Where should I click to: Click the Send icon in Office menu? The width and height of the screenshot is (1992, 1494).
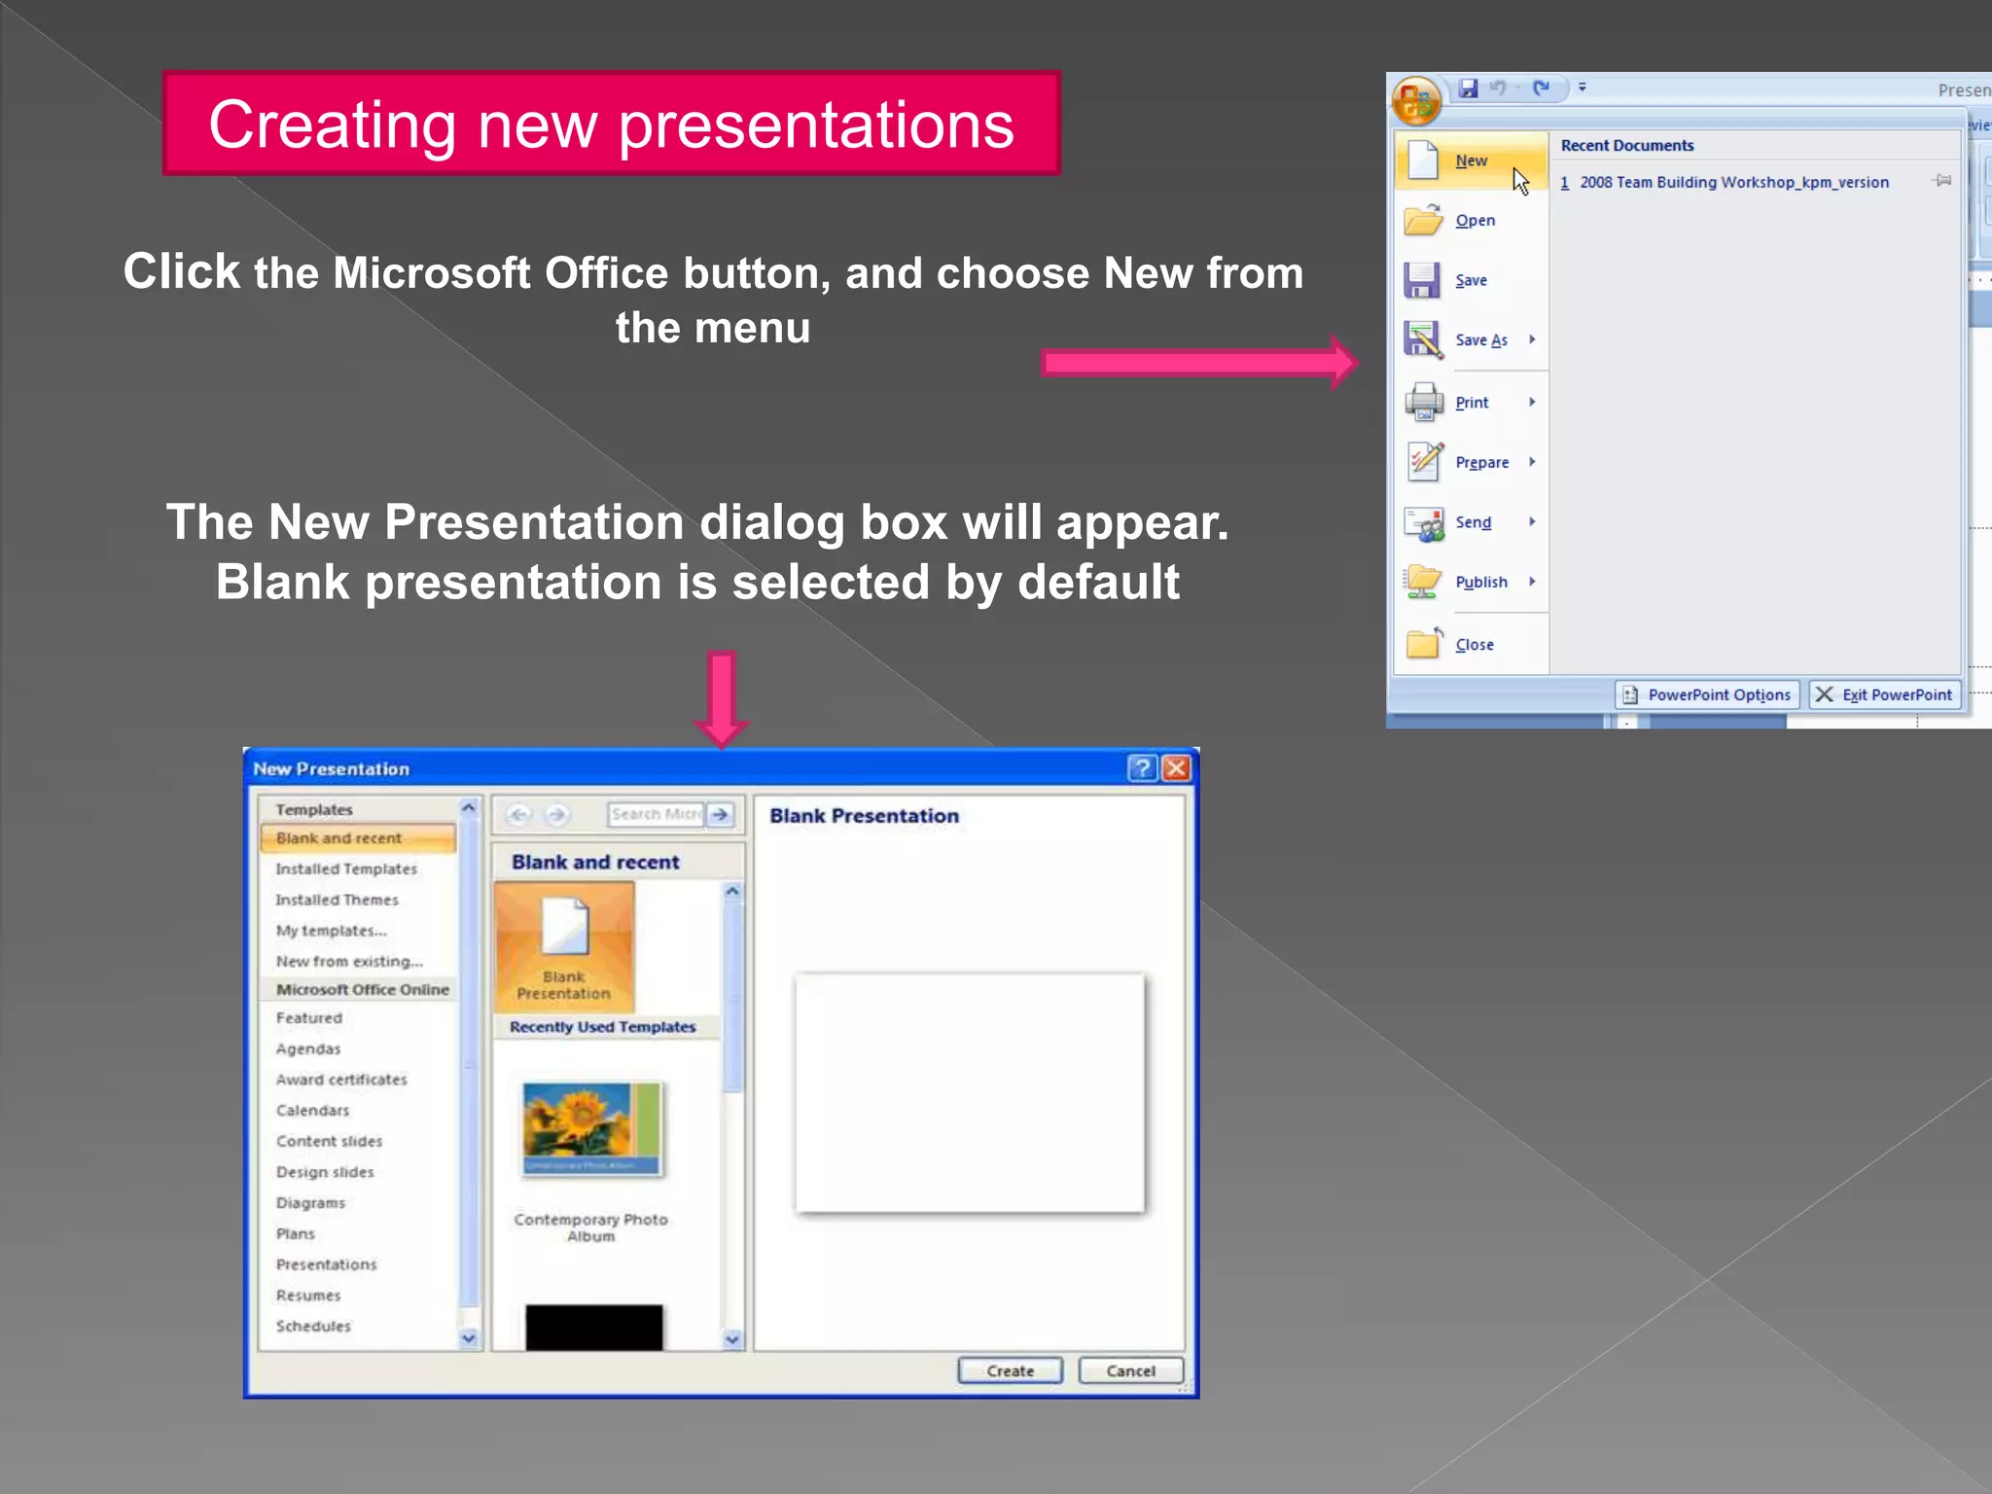1424,523
